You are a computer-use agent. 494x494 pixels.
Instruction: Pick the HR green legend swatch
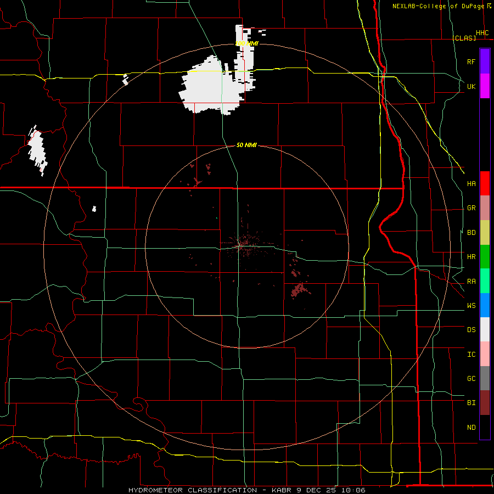(x=485, y=257)
